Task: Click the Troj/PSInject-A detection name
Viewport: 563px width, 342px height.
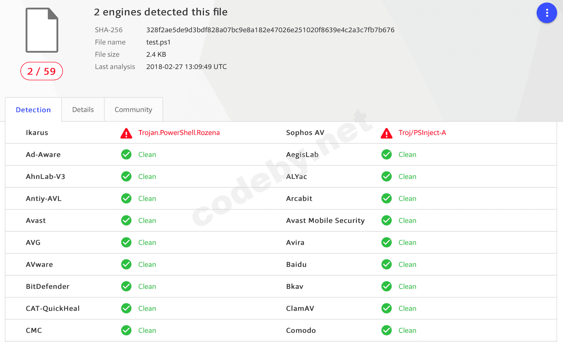Action: (422, 133)
